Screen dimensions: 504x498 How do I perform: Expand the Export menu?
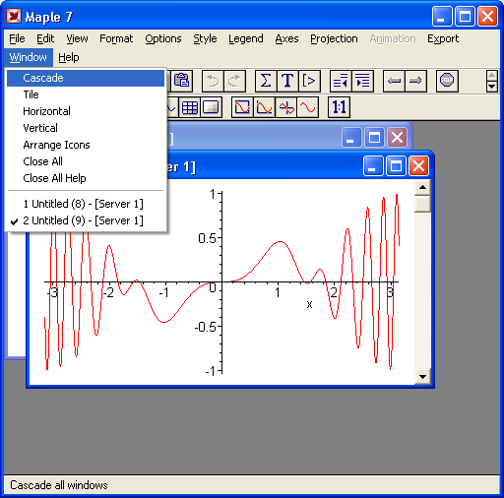[x=443, y=38]
